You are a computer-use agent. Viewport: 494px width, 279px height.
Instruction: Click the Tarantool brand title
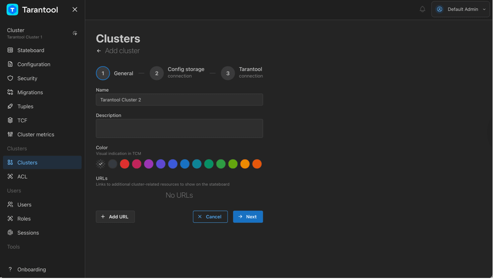coord(40,10)
